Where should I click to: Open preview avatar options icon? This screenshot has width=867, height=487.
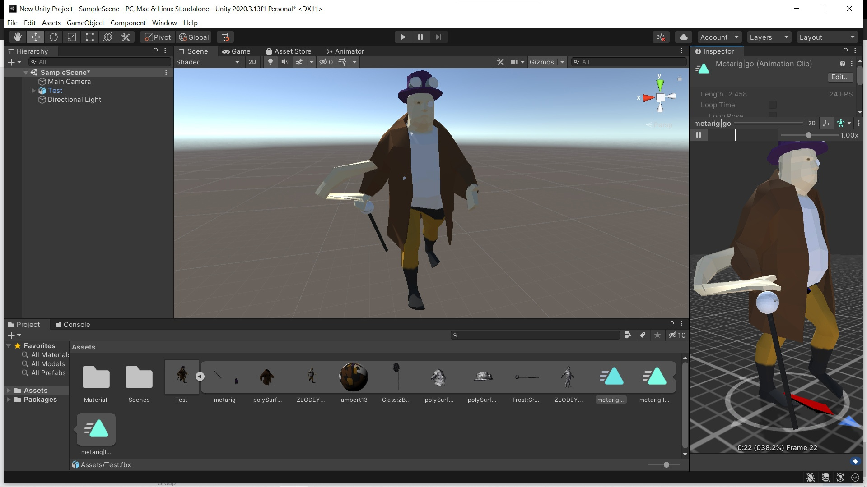[x=844, y=123]
